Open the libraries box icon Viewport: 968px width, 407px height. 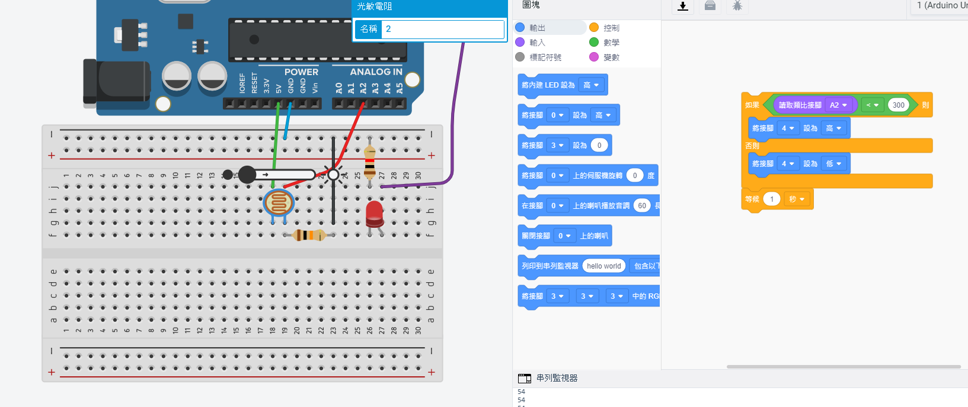point(710,6)
